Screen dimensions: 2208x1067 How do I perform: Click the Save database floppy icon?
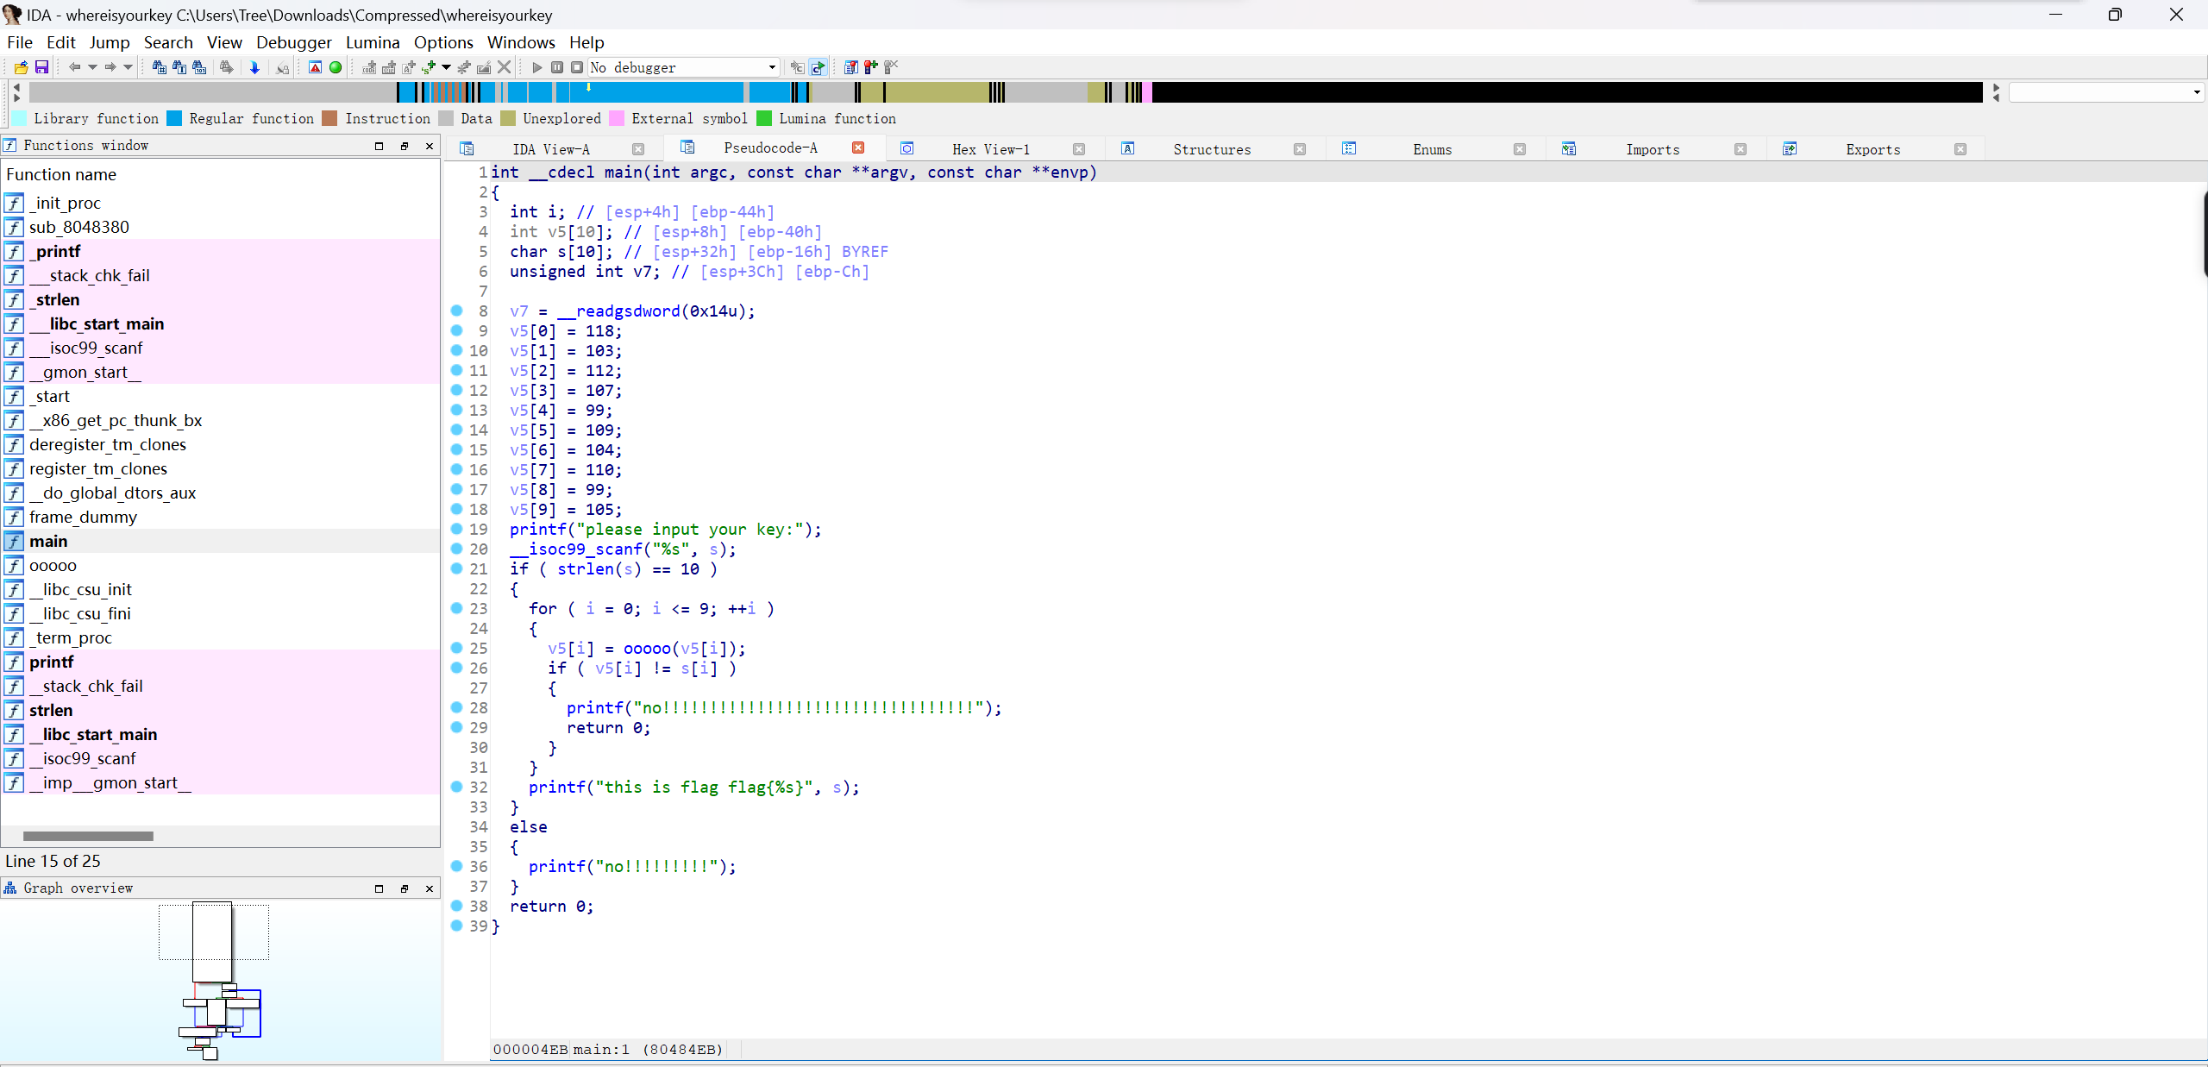(x=41, y=67)
